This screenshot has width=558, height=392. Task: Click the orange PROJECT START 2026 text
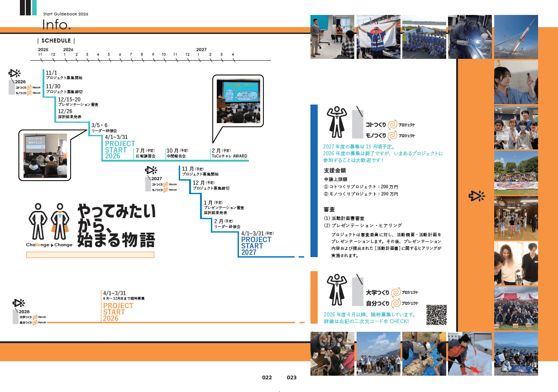click(118, 312)
